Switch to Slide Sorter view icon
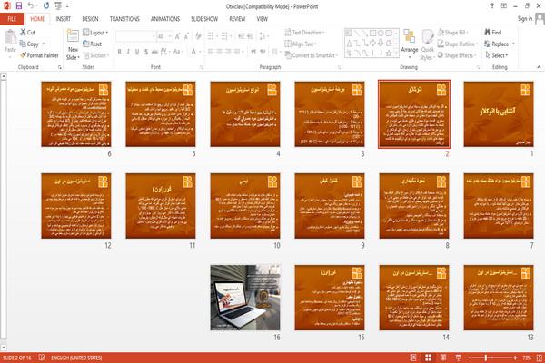This screenshot has height=363, width=545. (428, 358)
